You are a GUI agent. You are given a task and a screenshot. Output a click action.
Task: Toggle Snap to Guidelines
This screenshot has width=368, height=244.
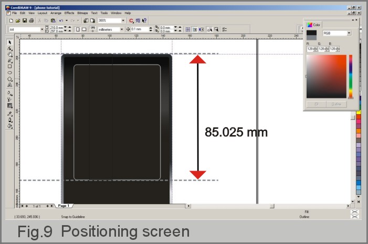point(195,29)
